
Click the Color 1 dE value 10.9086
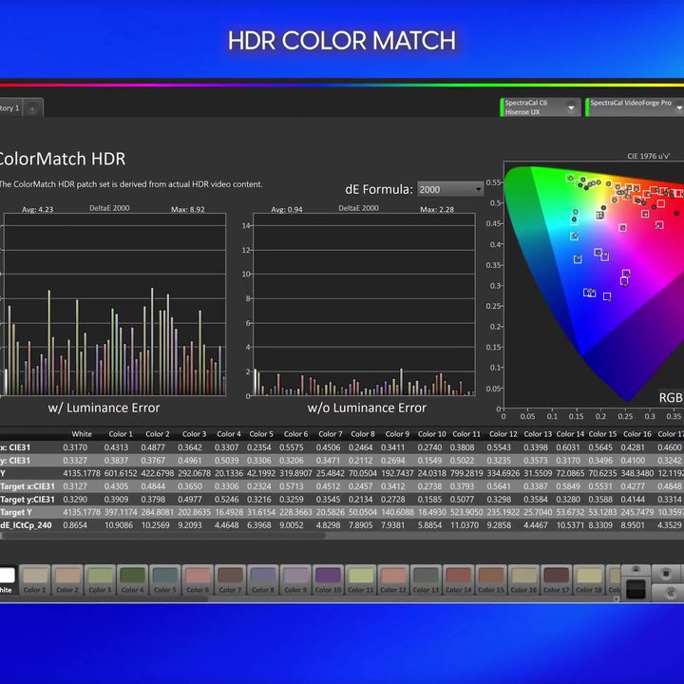[x=119, y=525]
